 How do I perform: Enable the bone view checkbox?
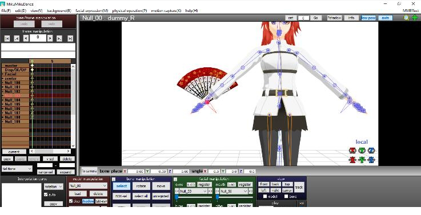[x=286, y=197]
